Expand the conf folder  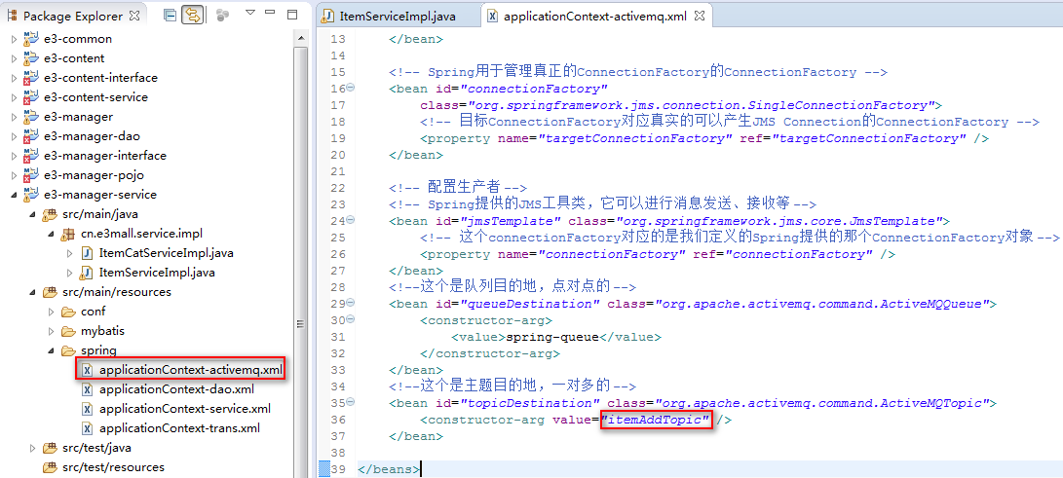[x=52, y=313]
